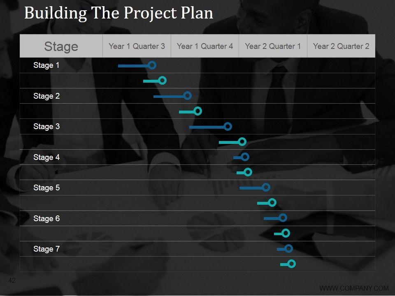
Task: Select the teal marker below Stage 1
Action: point(162,81)
